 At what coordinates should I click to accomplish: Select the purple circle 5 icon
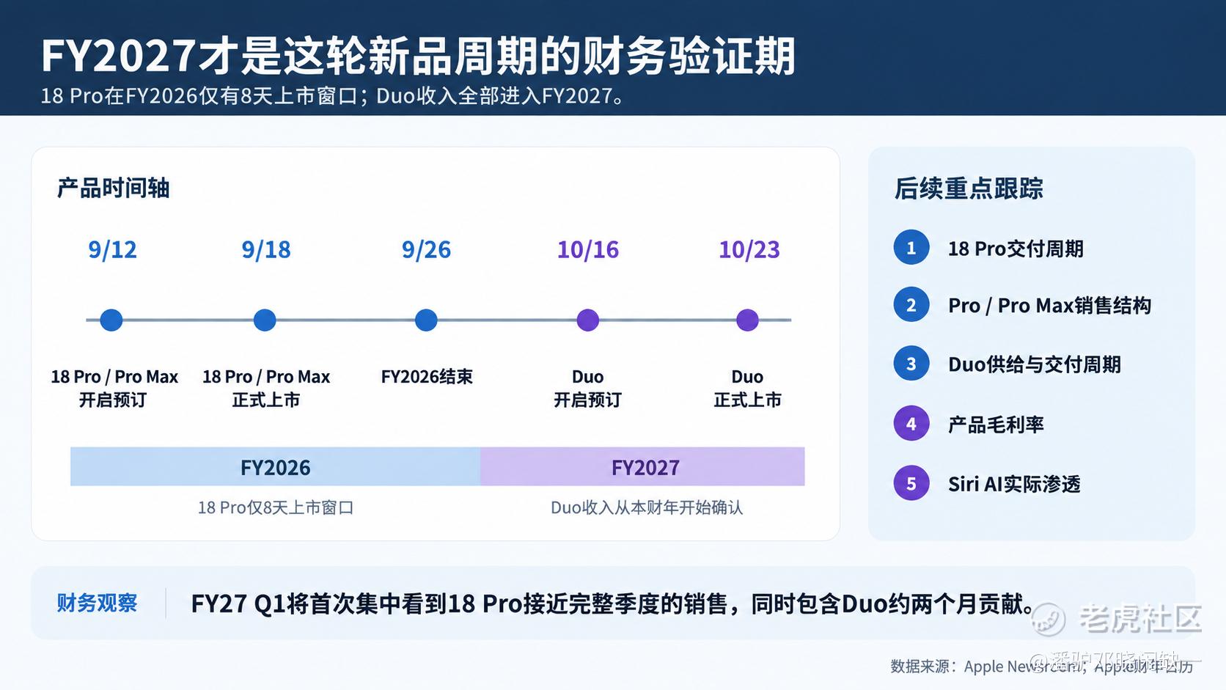[x=911, y=483]
